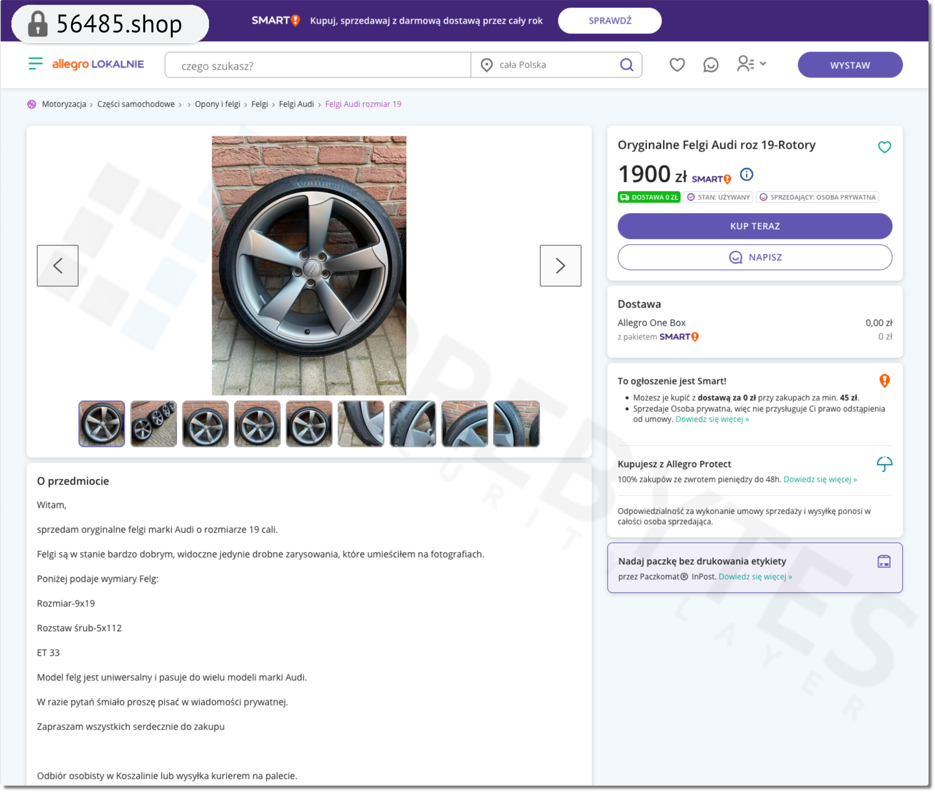Toggle favorite heart on listing title

coord(884,147)
